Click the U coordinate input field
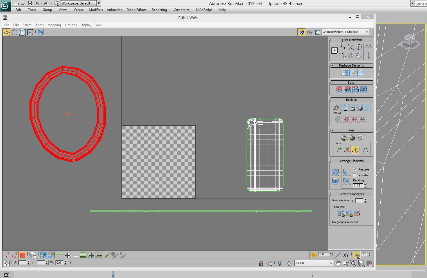 22,263
